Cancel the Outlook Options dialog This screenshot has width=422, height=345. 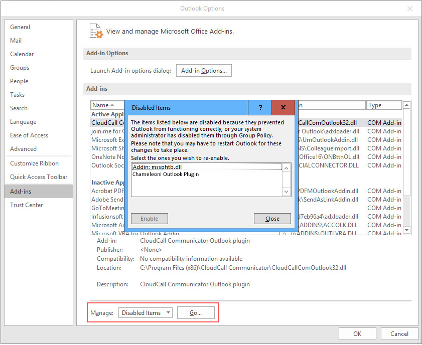click(x=399, y=333)
